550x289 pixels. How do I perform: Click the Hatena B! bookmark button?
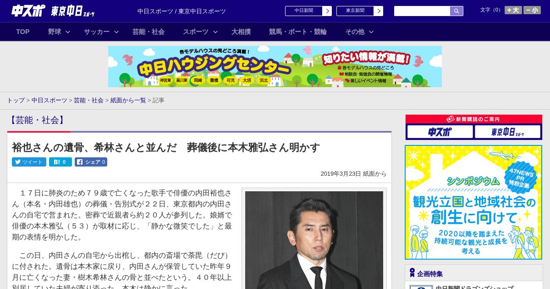(60, 162)
